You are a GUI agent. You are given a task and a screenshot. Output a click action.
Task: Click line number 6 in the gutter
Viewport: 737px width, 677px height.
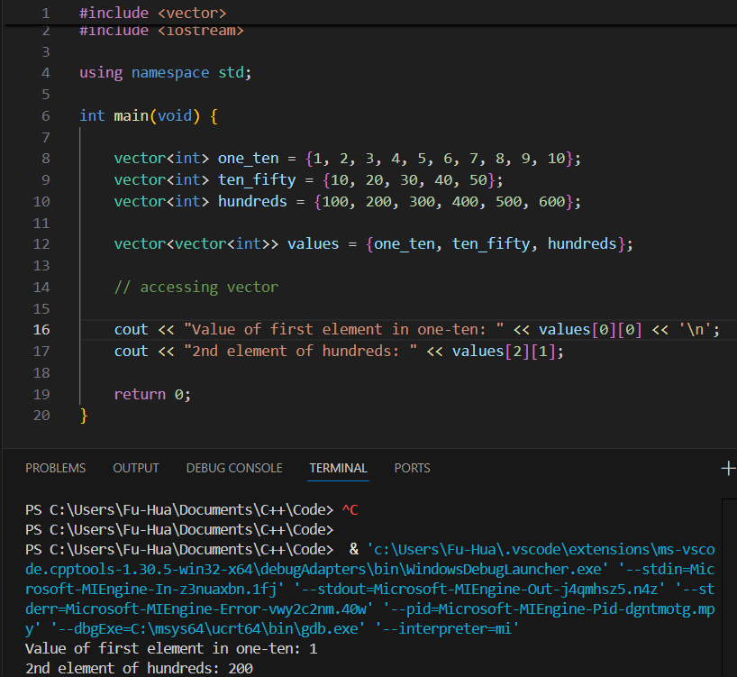46,115
